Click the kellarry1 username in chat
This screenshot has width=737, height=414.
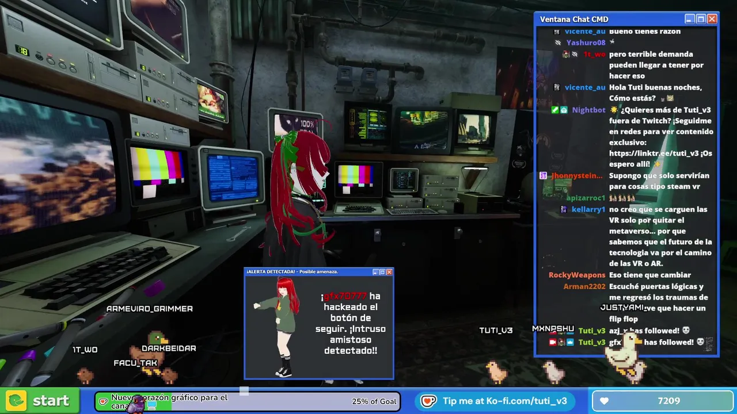pos(588,209)
